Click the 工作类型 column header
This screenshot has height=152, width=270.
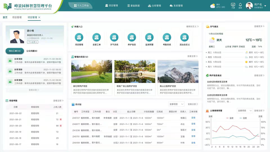85,111
